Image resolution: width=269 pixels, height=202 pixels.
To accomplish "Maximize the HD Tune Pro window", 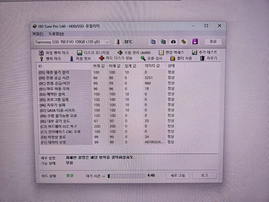I will (x=206, y=26).
